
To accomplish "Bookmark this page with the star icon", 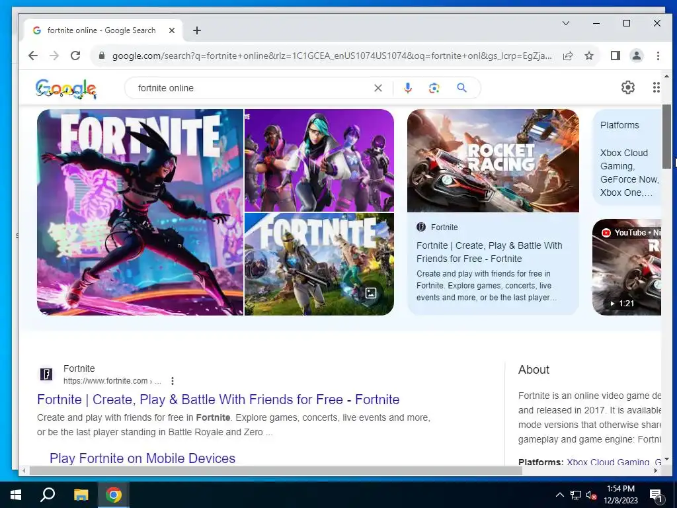I will [x=589, y=56].
